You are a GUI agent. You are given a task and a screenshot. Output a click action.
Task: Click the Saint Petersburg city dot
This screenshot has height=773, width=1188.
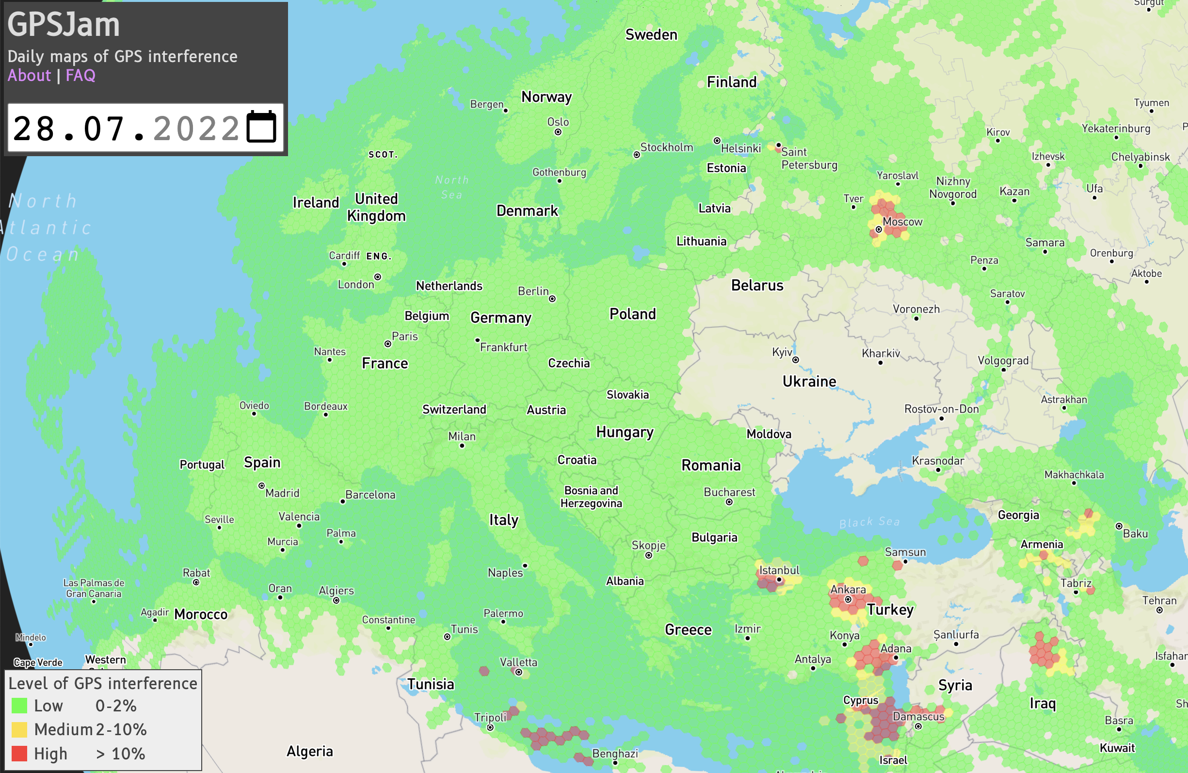click(x=778, y=145)
